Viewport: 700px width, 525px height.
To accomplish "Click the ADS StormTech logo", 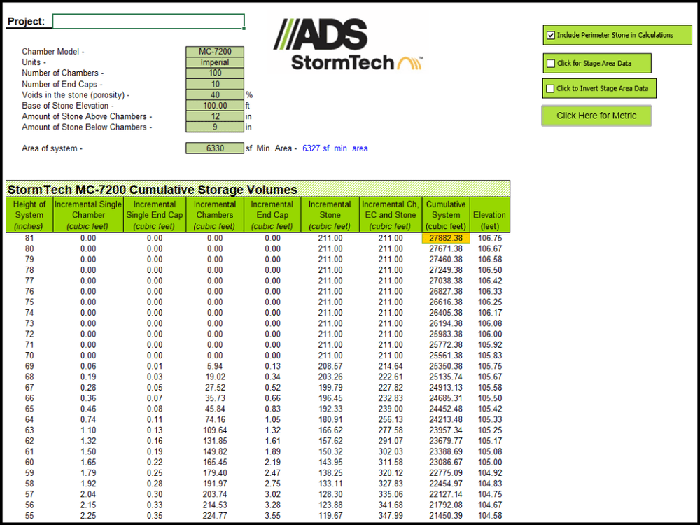I will pos(348,43).
